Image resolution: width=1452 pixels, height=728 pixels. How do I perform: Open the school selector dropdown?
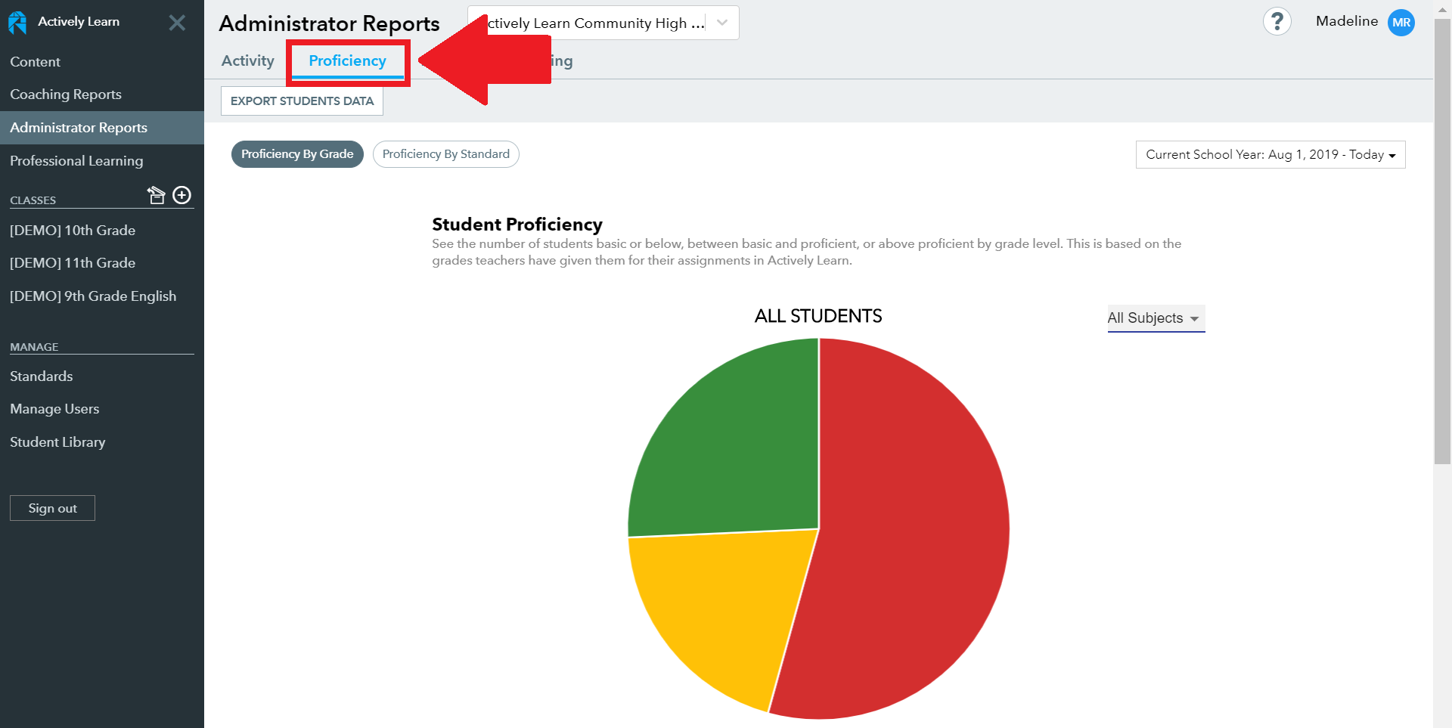point(601,23)
